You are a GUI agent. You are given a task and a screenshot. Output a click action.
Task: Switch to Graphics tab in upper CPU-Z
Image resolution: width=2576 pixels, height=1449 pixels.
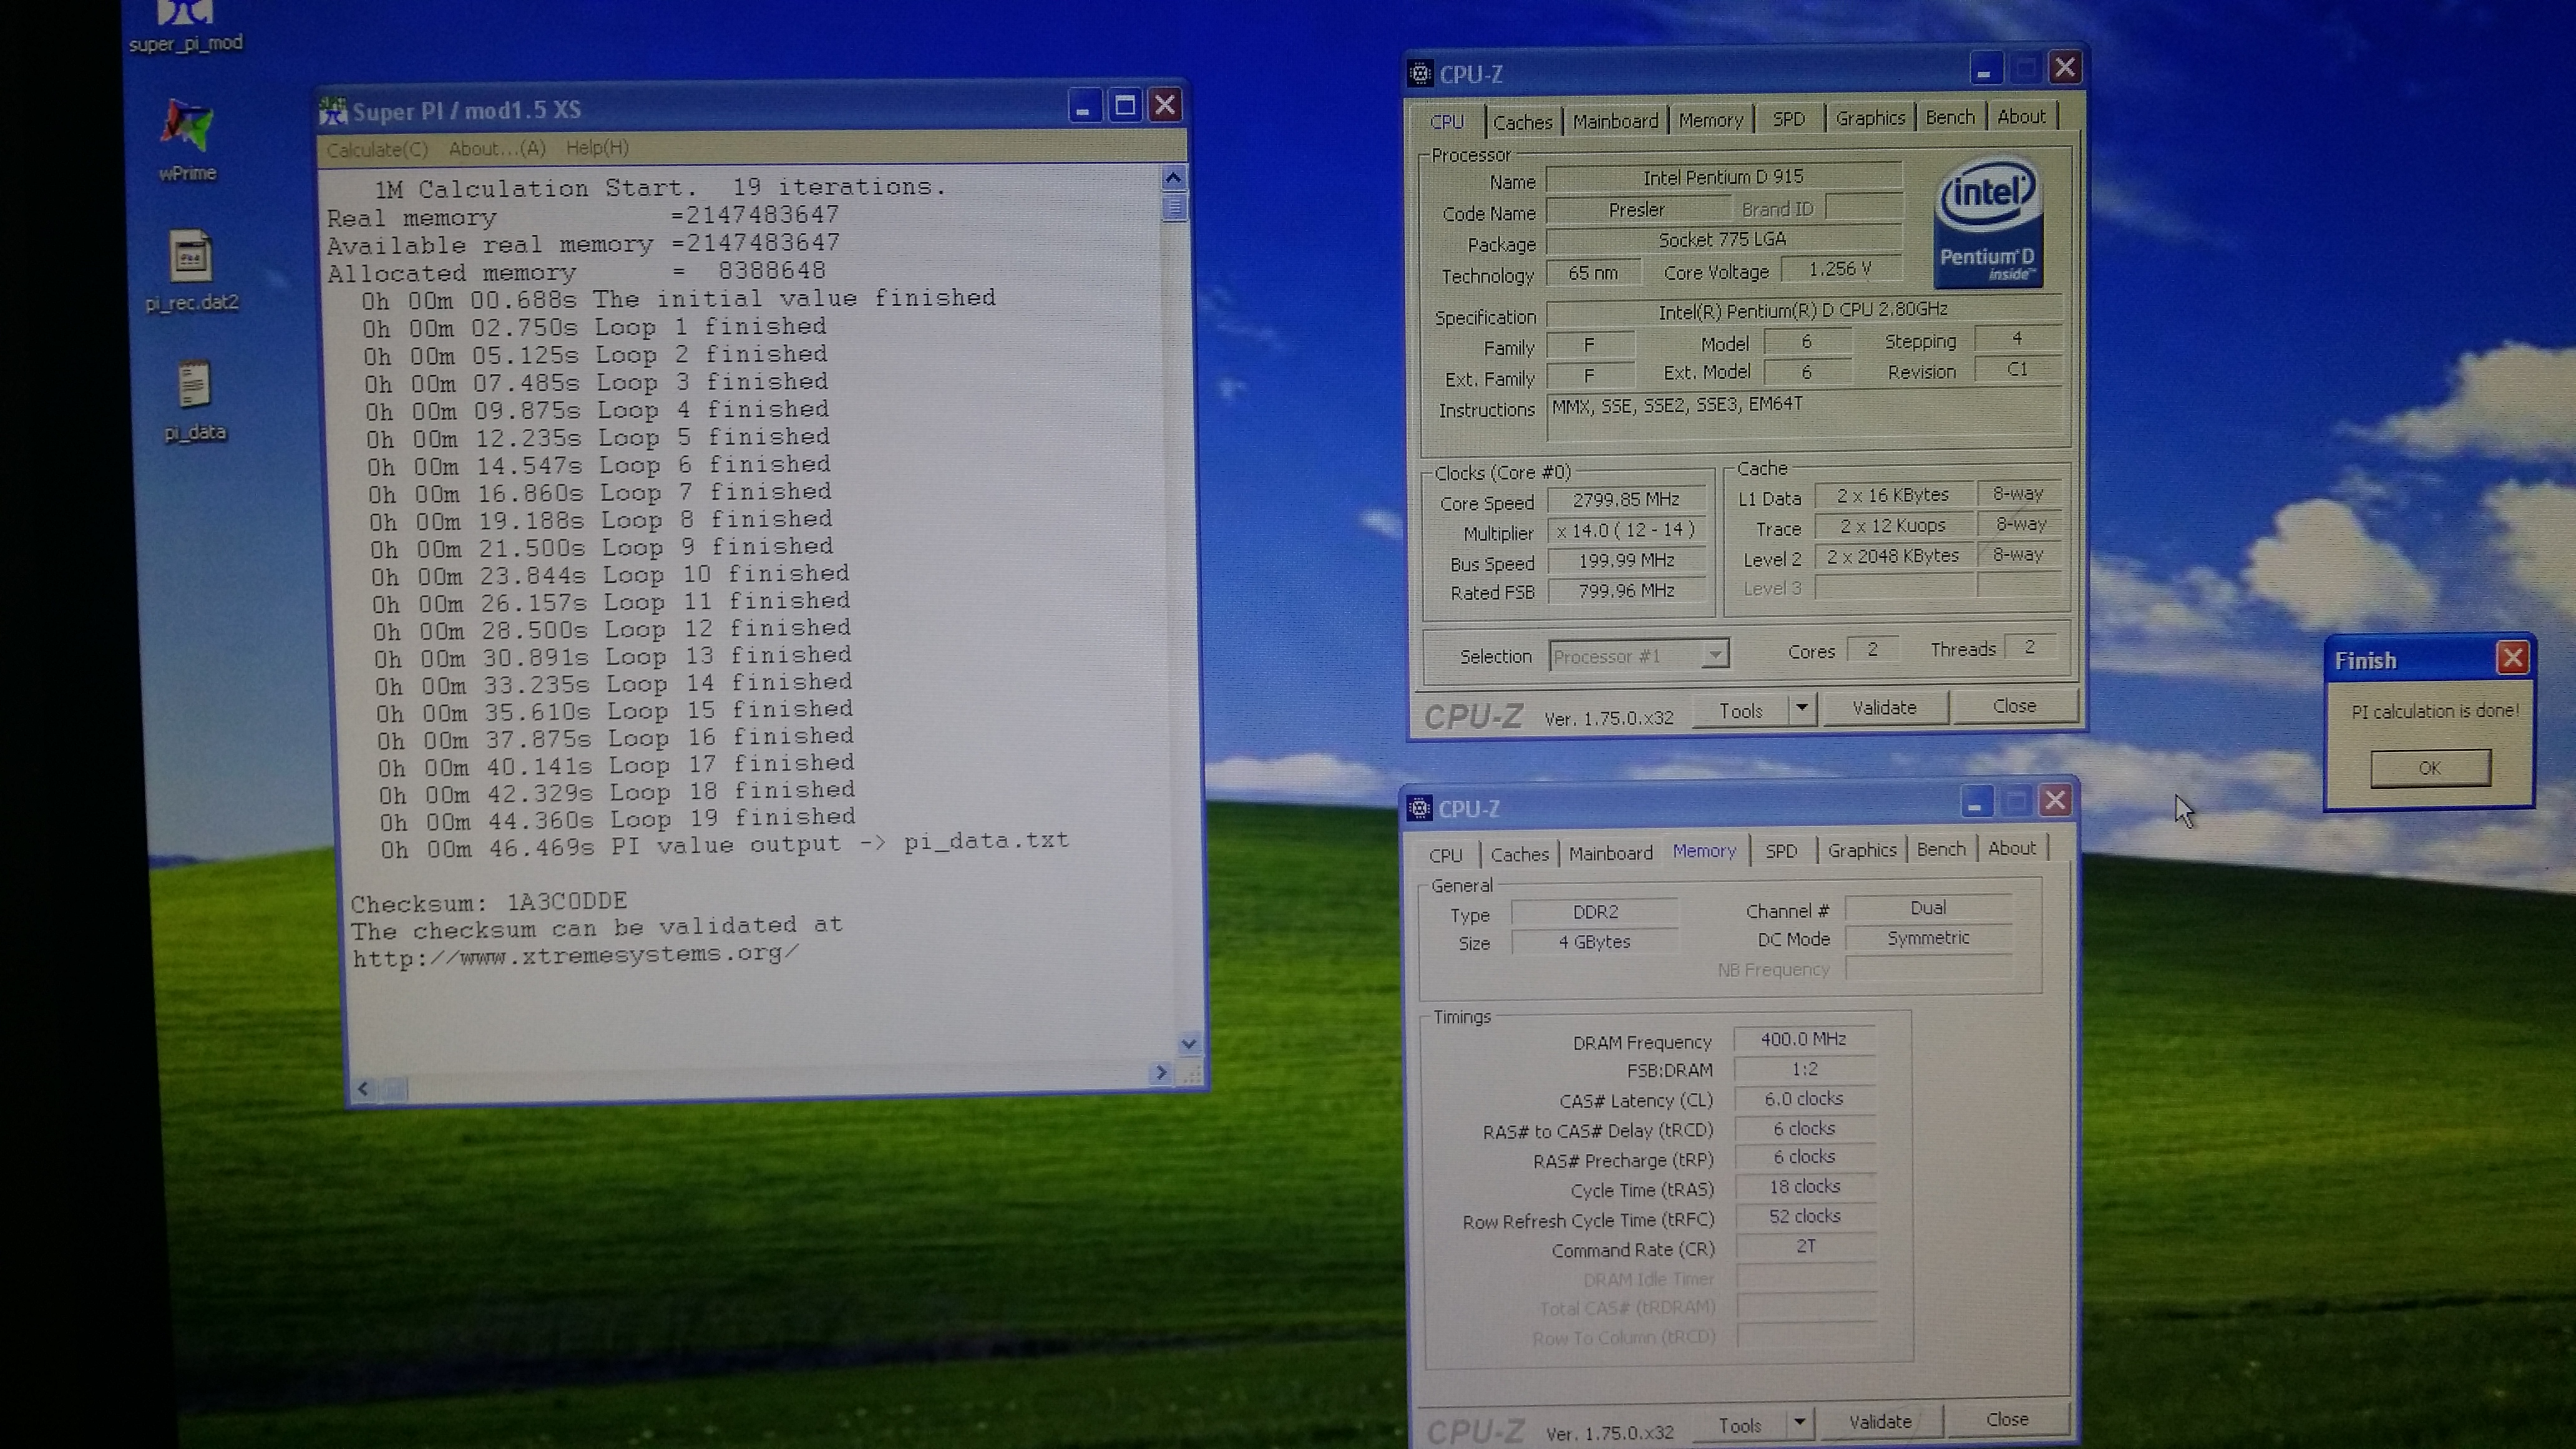[x=1870, y=119]
